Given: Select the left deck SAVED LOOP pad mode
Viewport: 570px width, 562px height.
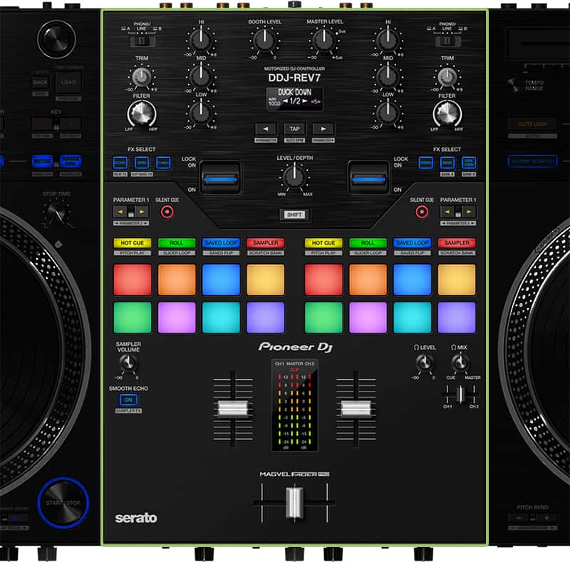Looking at the screenshot, I should point(221,242).
